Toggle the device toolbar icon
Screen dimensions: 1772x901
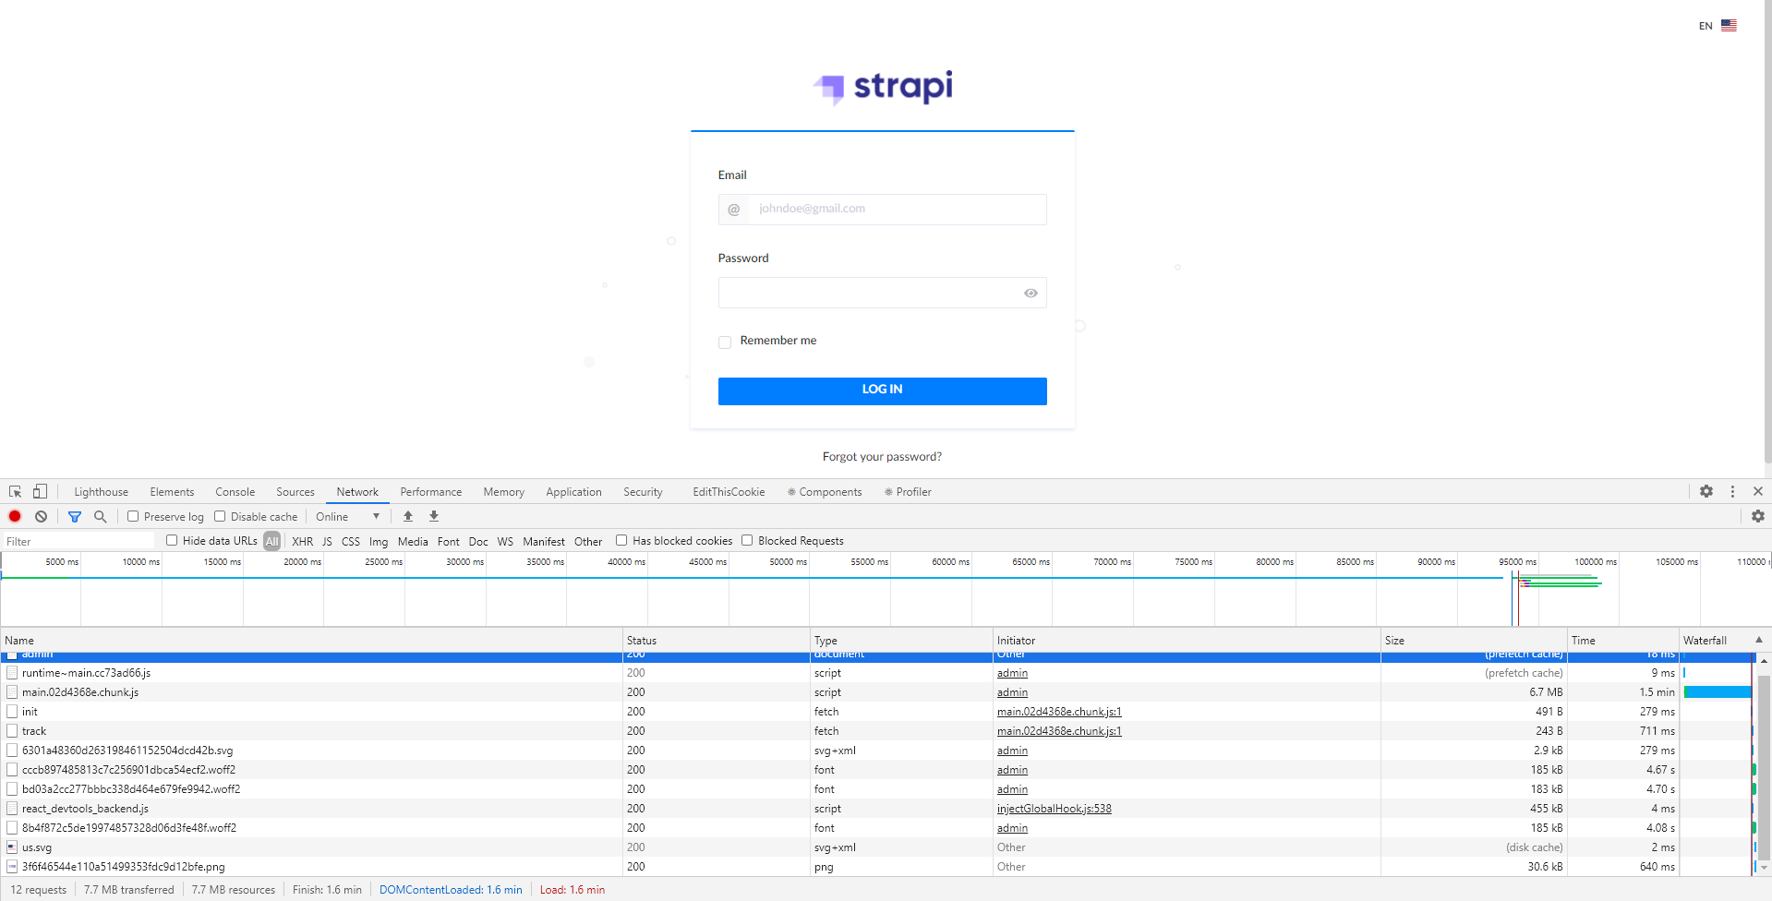click(40, 492)
